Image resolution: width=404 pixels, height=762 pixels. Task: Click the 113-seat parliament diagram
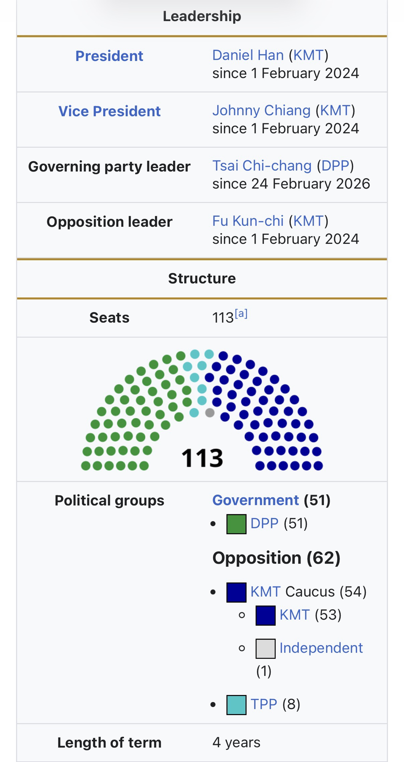coord(202,410)
